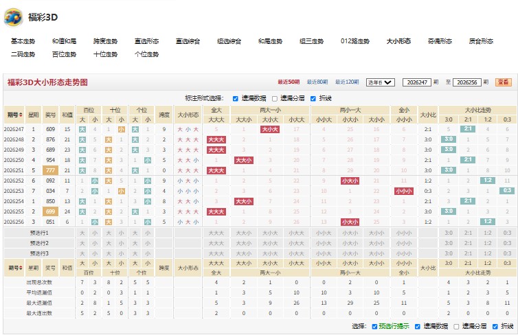Toggle the 折线 checkbox at top
Image resolution: width=518 pixels, height=335 pixels.
[x=313, y=99]
